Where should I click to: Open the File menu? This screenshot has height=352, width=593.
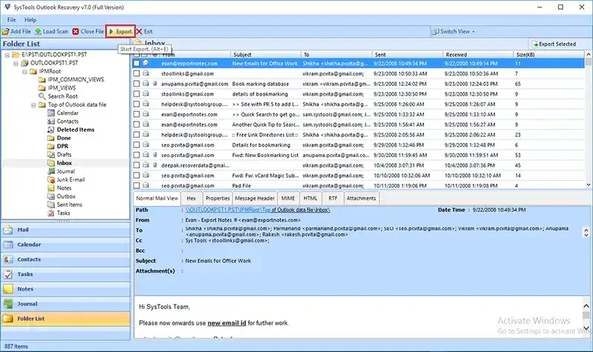point(11,20)
